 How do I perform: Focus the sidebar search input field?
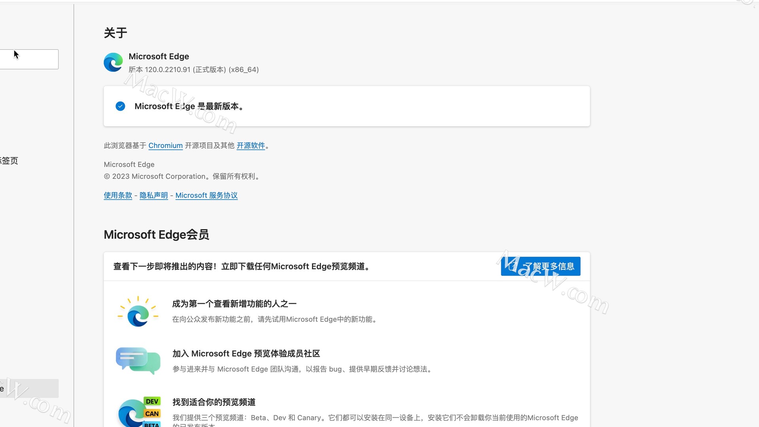coord(29,59)
